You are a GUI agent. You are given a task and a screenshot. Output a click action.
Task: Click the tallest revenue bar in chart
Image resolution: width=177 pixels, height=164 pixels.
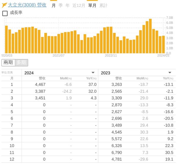point(150,36)
